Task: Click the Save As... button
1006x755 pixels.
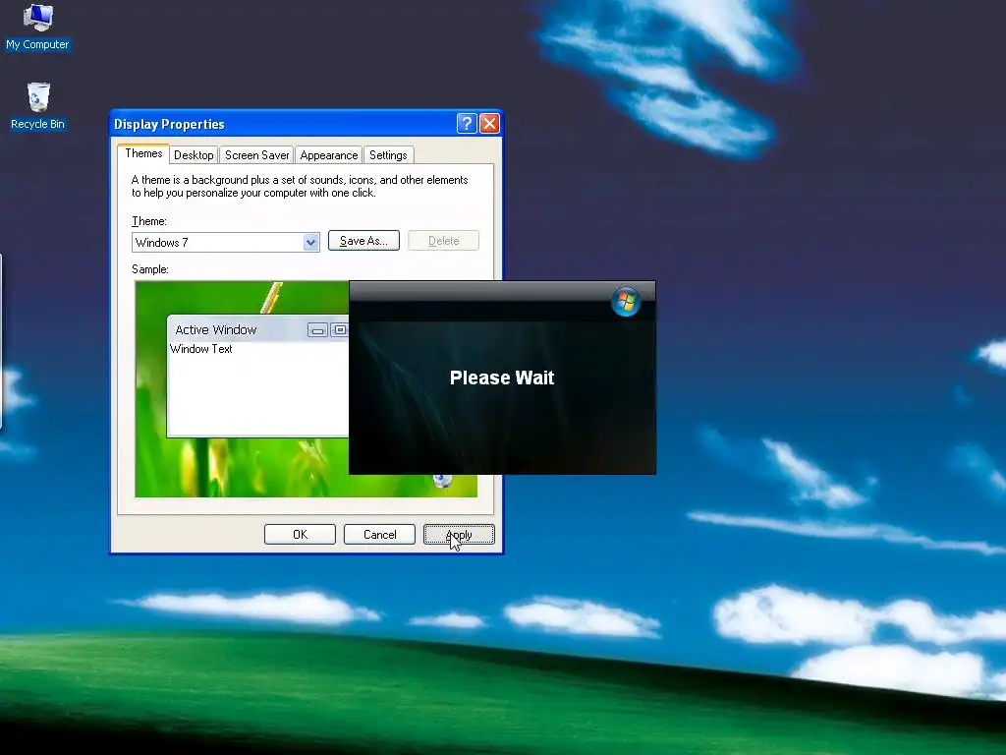Action: pyautogui.click(x=363, y=241)
